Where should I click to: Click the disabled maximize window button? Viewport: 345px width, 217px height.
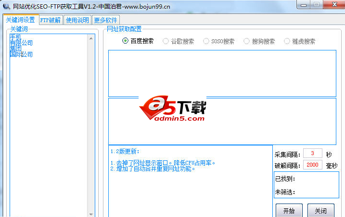317,5
